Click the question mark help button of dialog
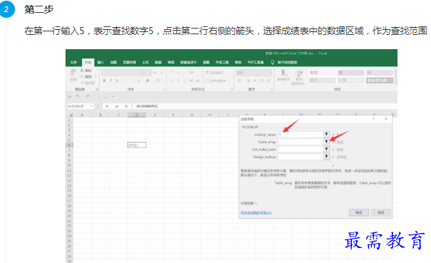 373,119
